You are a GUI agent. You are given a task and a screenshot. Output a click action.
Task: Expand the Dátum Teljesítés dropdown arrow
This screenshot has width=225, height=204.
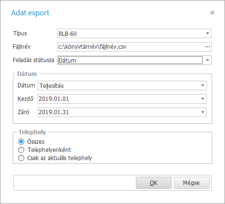tap(203, 86)
